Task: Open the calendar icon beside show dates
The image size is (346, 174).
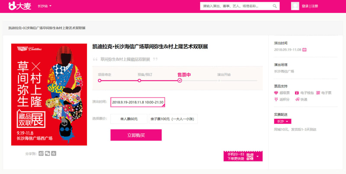Action: click(x=304, y=50)
